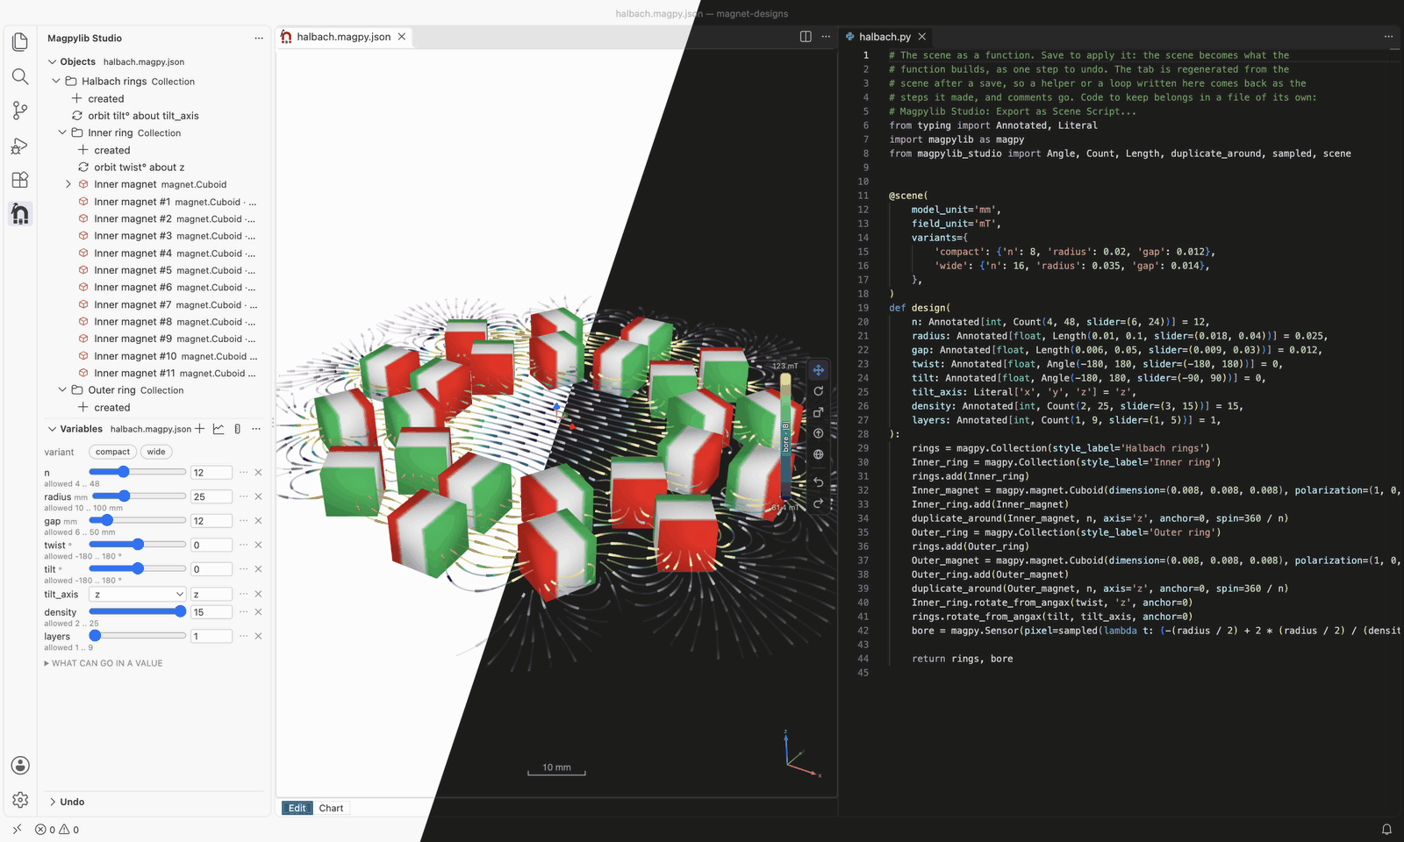Viewport: 1404px width, 842px height.
Task: Click the gap value input field
Action: [x=211, y=521]
